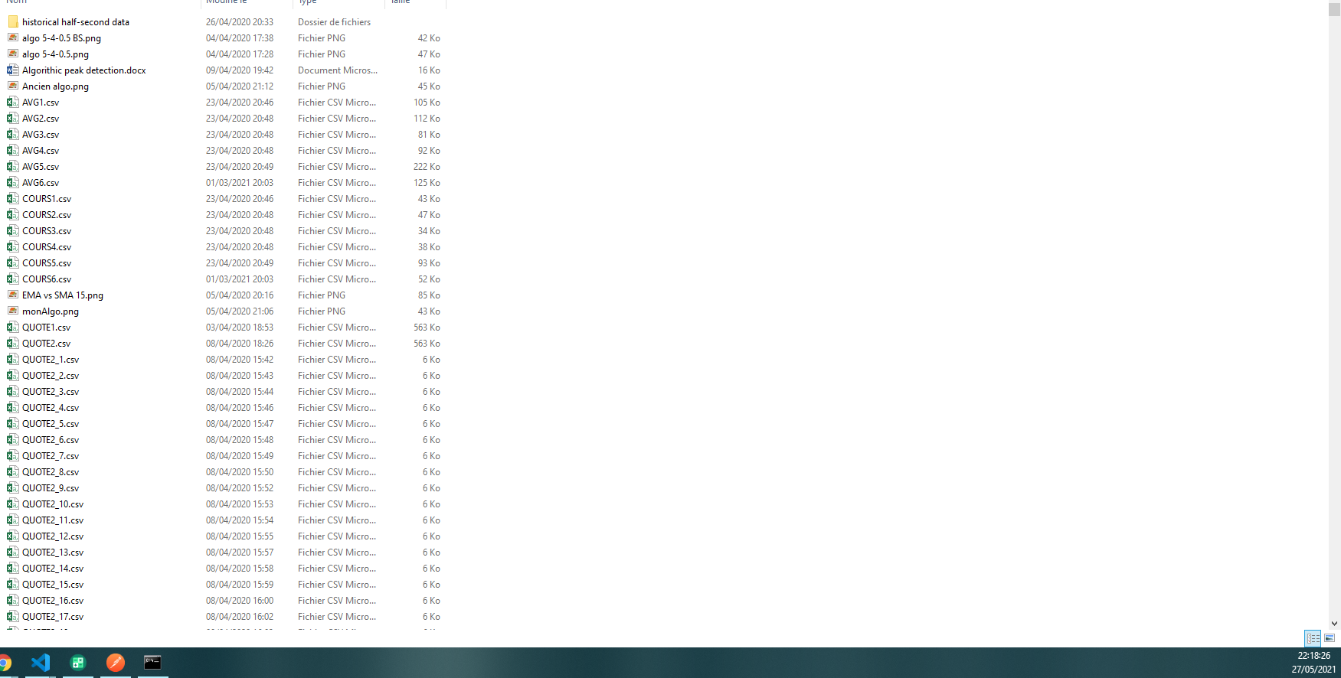Click the 222 Ko size cell

tap(427, 167)
